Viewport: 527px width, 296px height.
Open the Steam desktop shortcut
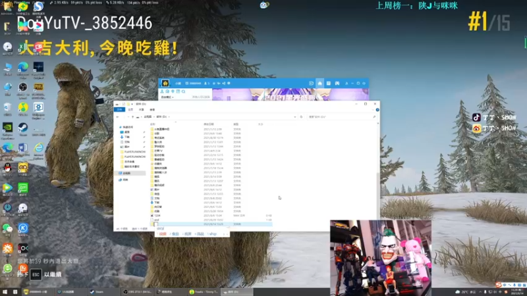[x=23, y=128]
